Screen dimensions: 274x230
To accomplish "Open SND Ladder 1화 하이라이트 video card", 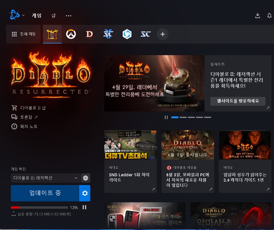I will [131, 161].
